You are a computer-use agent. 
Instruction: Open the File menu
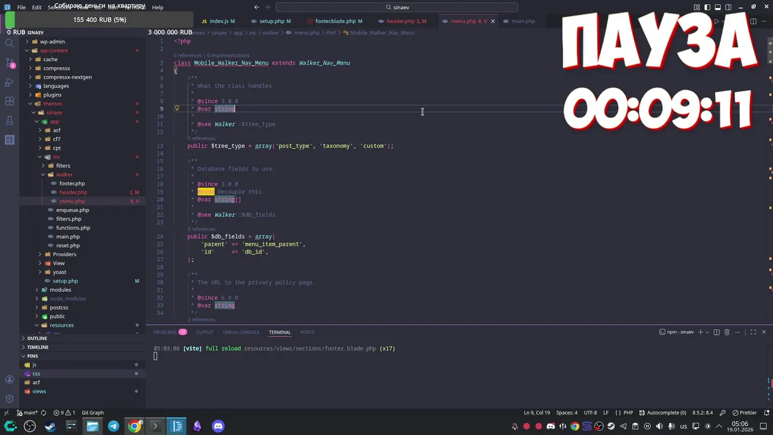click(21, 7)
